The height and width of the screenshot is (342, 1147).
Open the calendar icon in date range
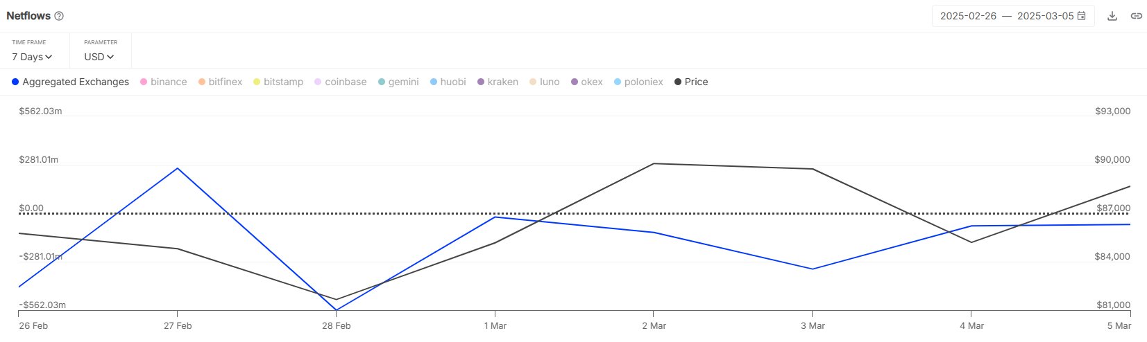click(1081, 16)
